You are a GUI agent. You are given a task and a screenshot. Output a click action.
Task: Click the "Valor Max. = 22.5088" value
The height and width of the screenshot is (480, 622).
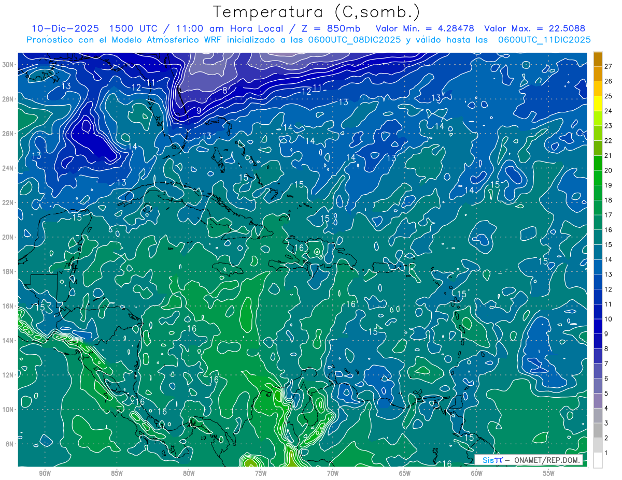point(535,28)
